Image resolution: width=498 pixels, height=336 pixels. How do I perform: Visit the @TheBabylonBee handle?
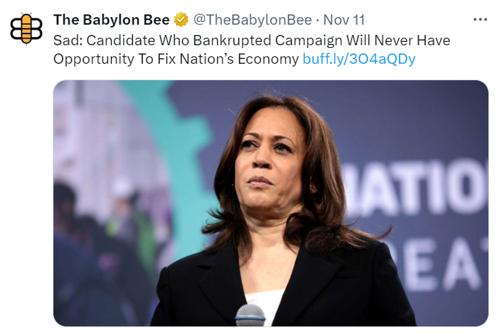(x=253, y=20)
